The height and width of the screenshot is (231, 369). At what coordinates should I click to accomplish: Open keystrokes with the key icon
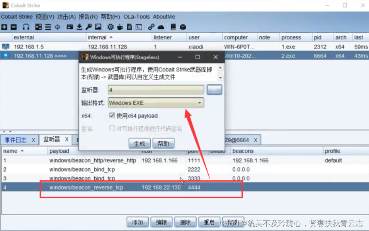[x=89, y=27]
